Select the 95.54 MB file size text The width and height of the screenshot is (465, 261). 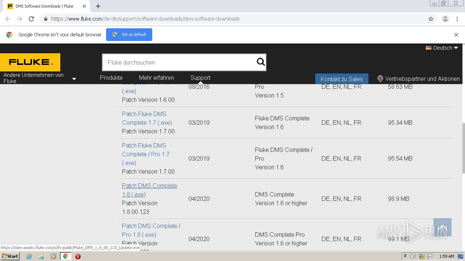400,158
